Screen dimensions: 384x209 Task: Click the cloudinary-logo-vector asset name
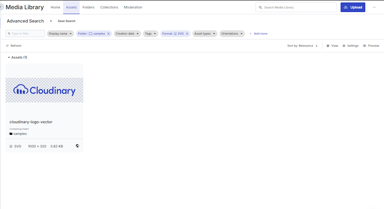pyautogui.click(x=31, y=122)
